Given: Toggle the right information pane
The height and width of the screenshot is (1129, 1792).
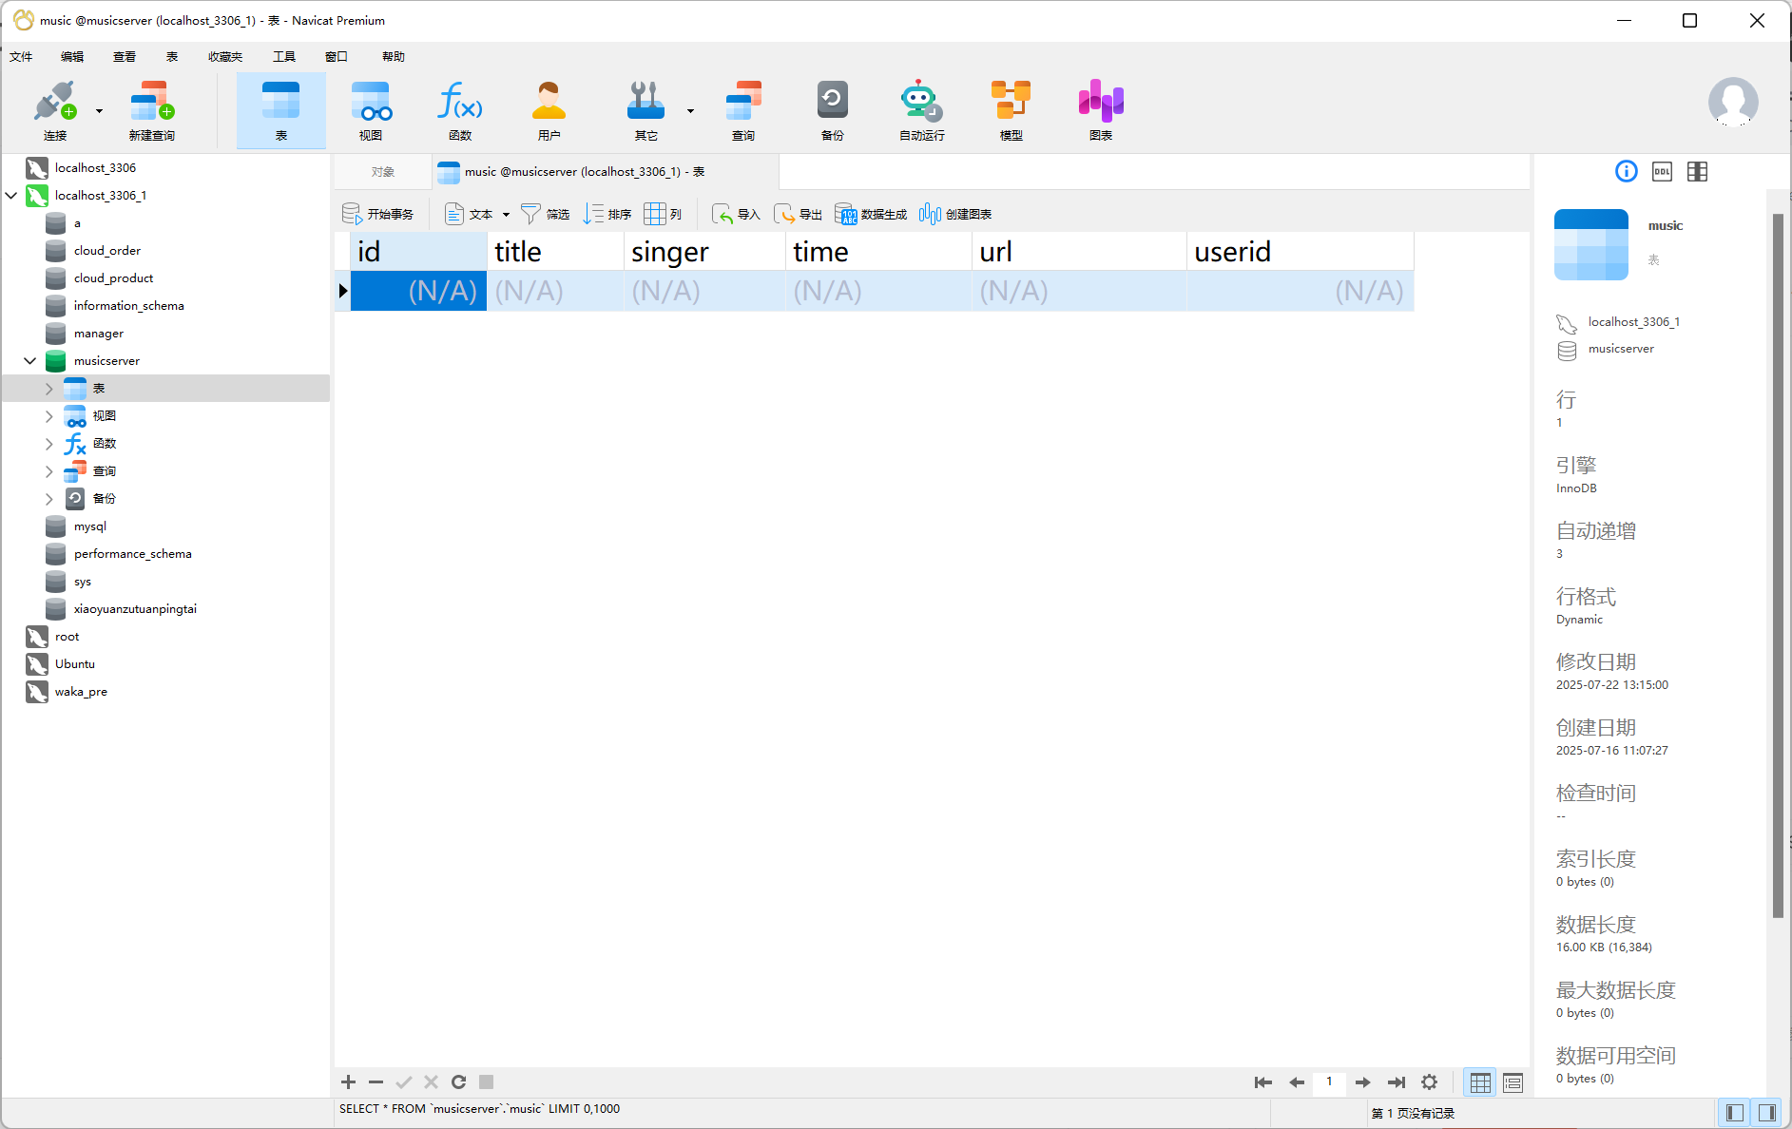Looking at the screenshot, I should coord(1767,1113).
